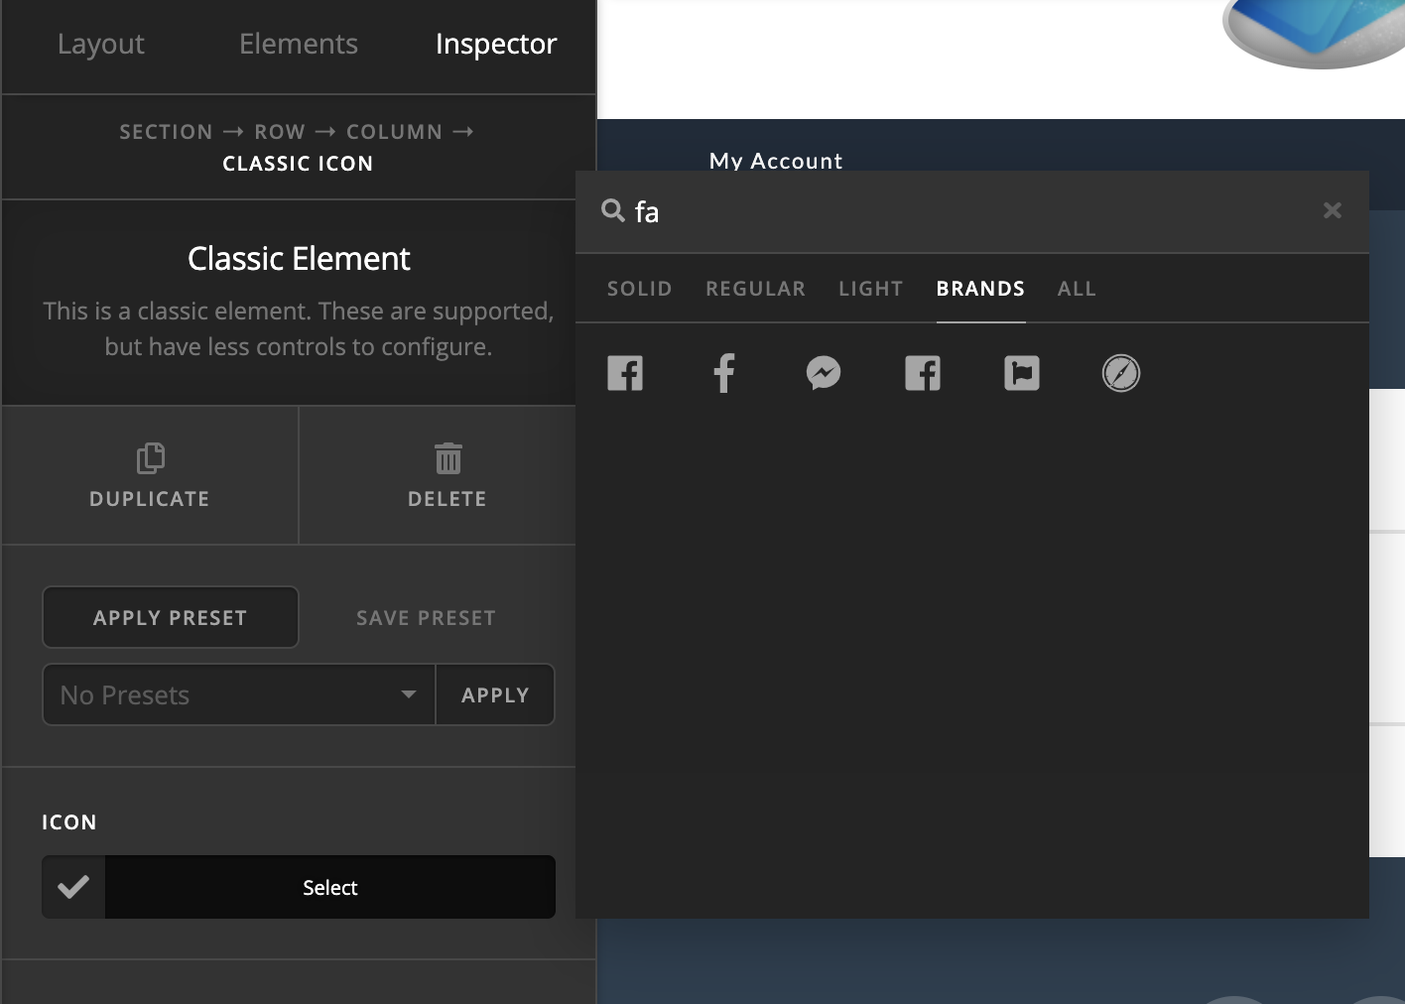
Task: Show the Light icons tab
Action: tap(871, 289)
